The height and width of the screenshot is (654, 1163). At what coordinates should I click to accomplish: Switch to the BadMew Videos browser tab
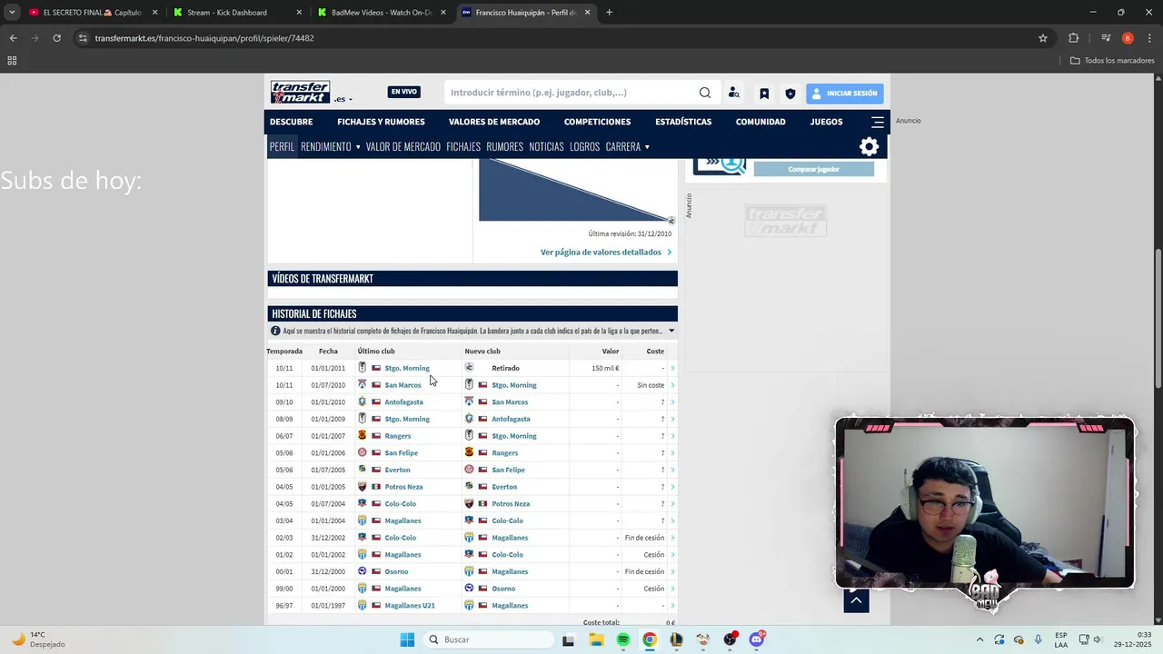(382, 13)
